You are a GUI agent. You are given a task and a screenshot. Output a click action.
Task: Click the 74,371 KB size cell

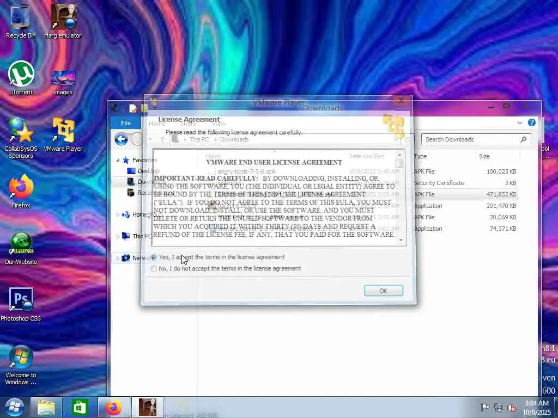503,229
